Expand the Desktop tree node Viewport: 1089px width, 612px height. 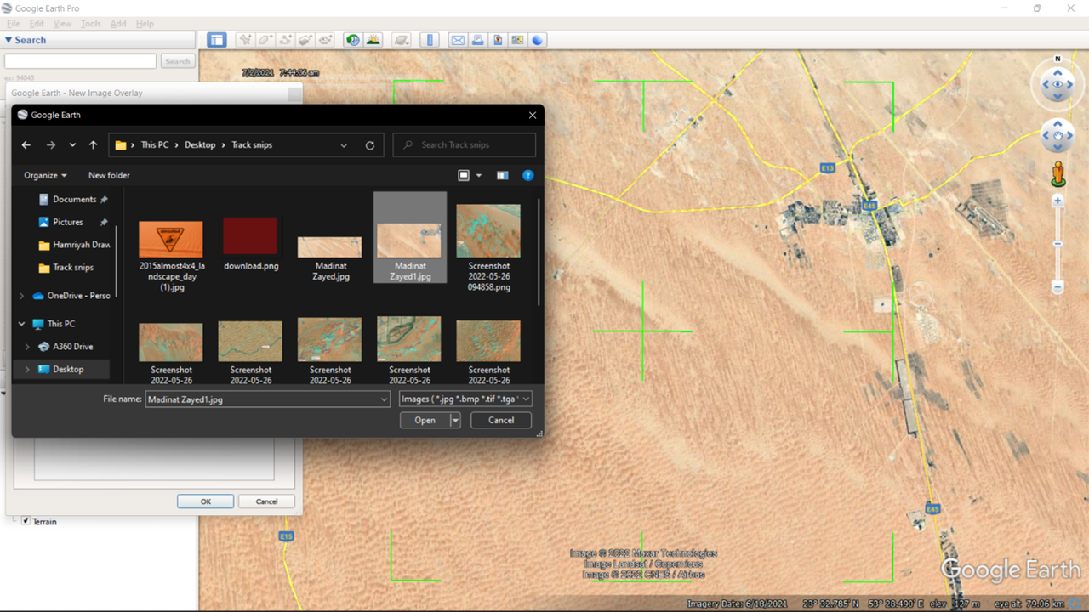(27, 370)
